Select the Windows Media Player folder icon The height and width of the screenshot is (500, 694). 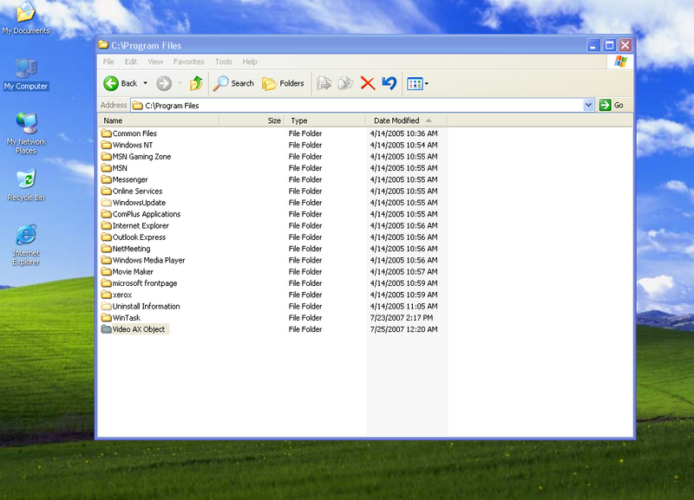click(x=106, y=259)
